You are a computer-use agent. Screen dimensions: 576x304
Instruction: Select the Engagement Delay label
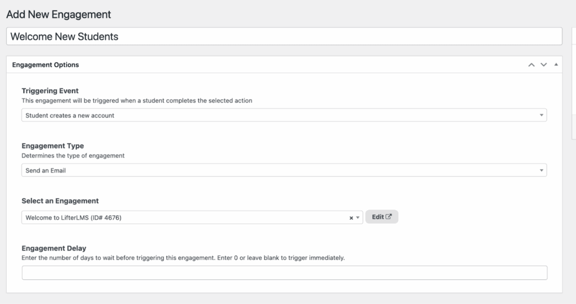[53, 248]
